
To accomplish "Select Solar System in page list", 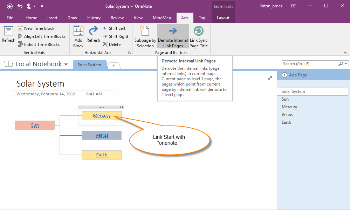I will coord(313,92).
